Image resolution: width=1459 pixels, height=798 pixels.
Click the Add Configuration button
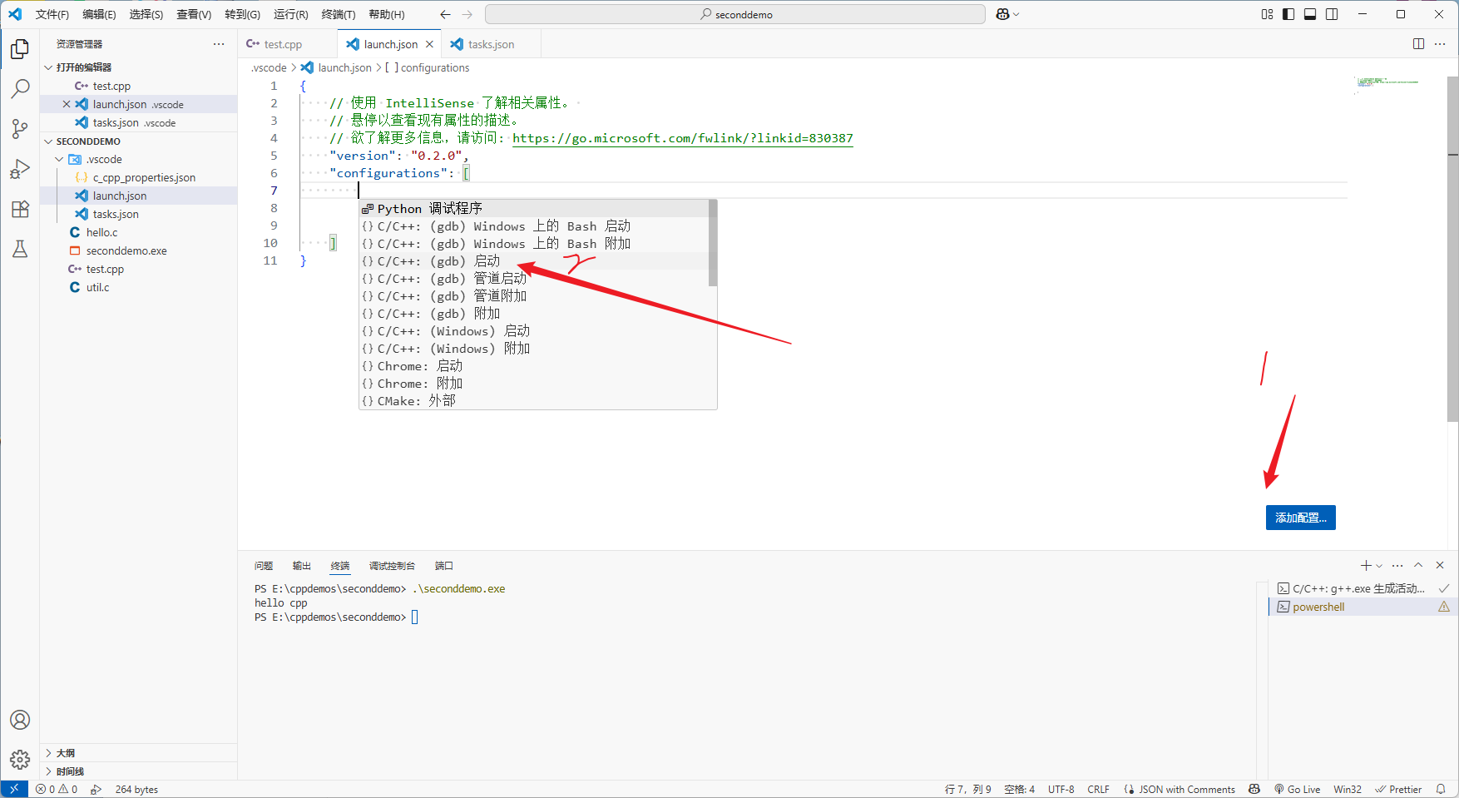tap(1300, 518)
